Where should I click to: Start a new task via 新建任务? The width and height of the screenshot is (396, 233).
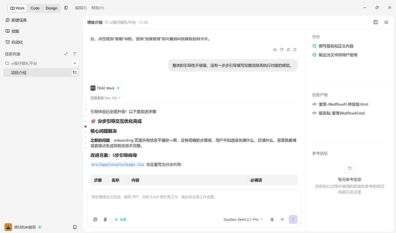tap(16, 20)
